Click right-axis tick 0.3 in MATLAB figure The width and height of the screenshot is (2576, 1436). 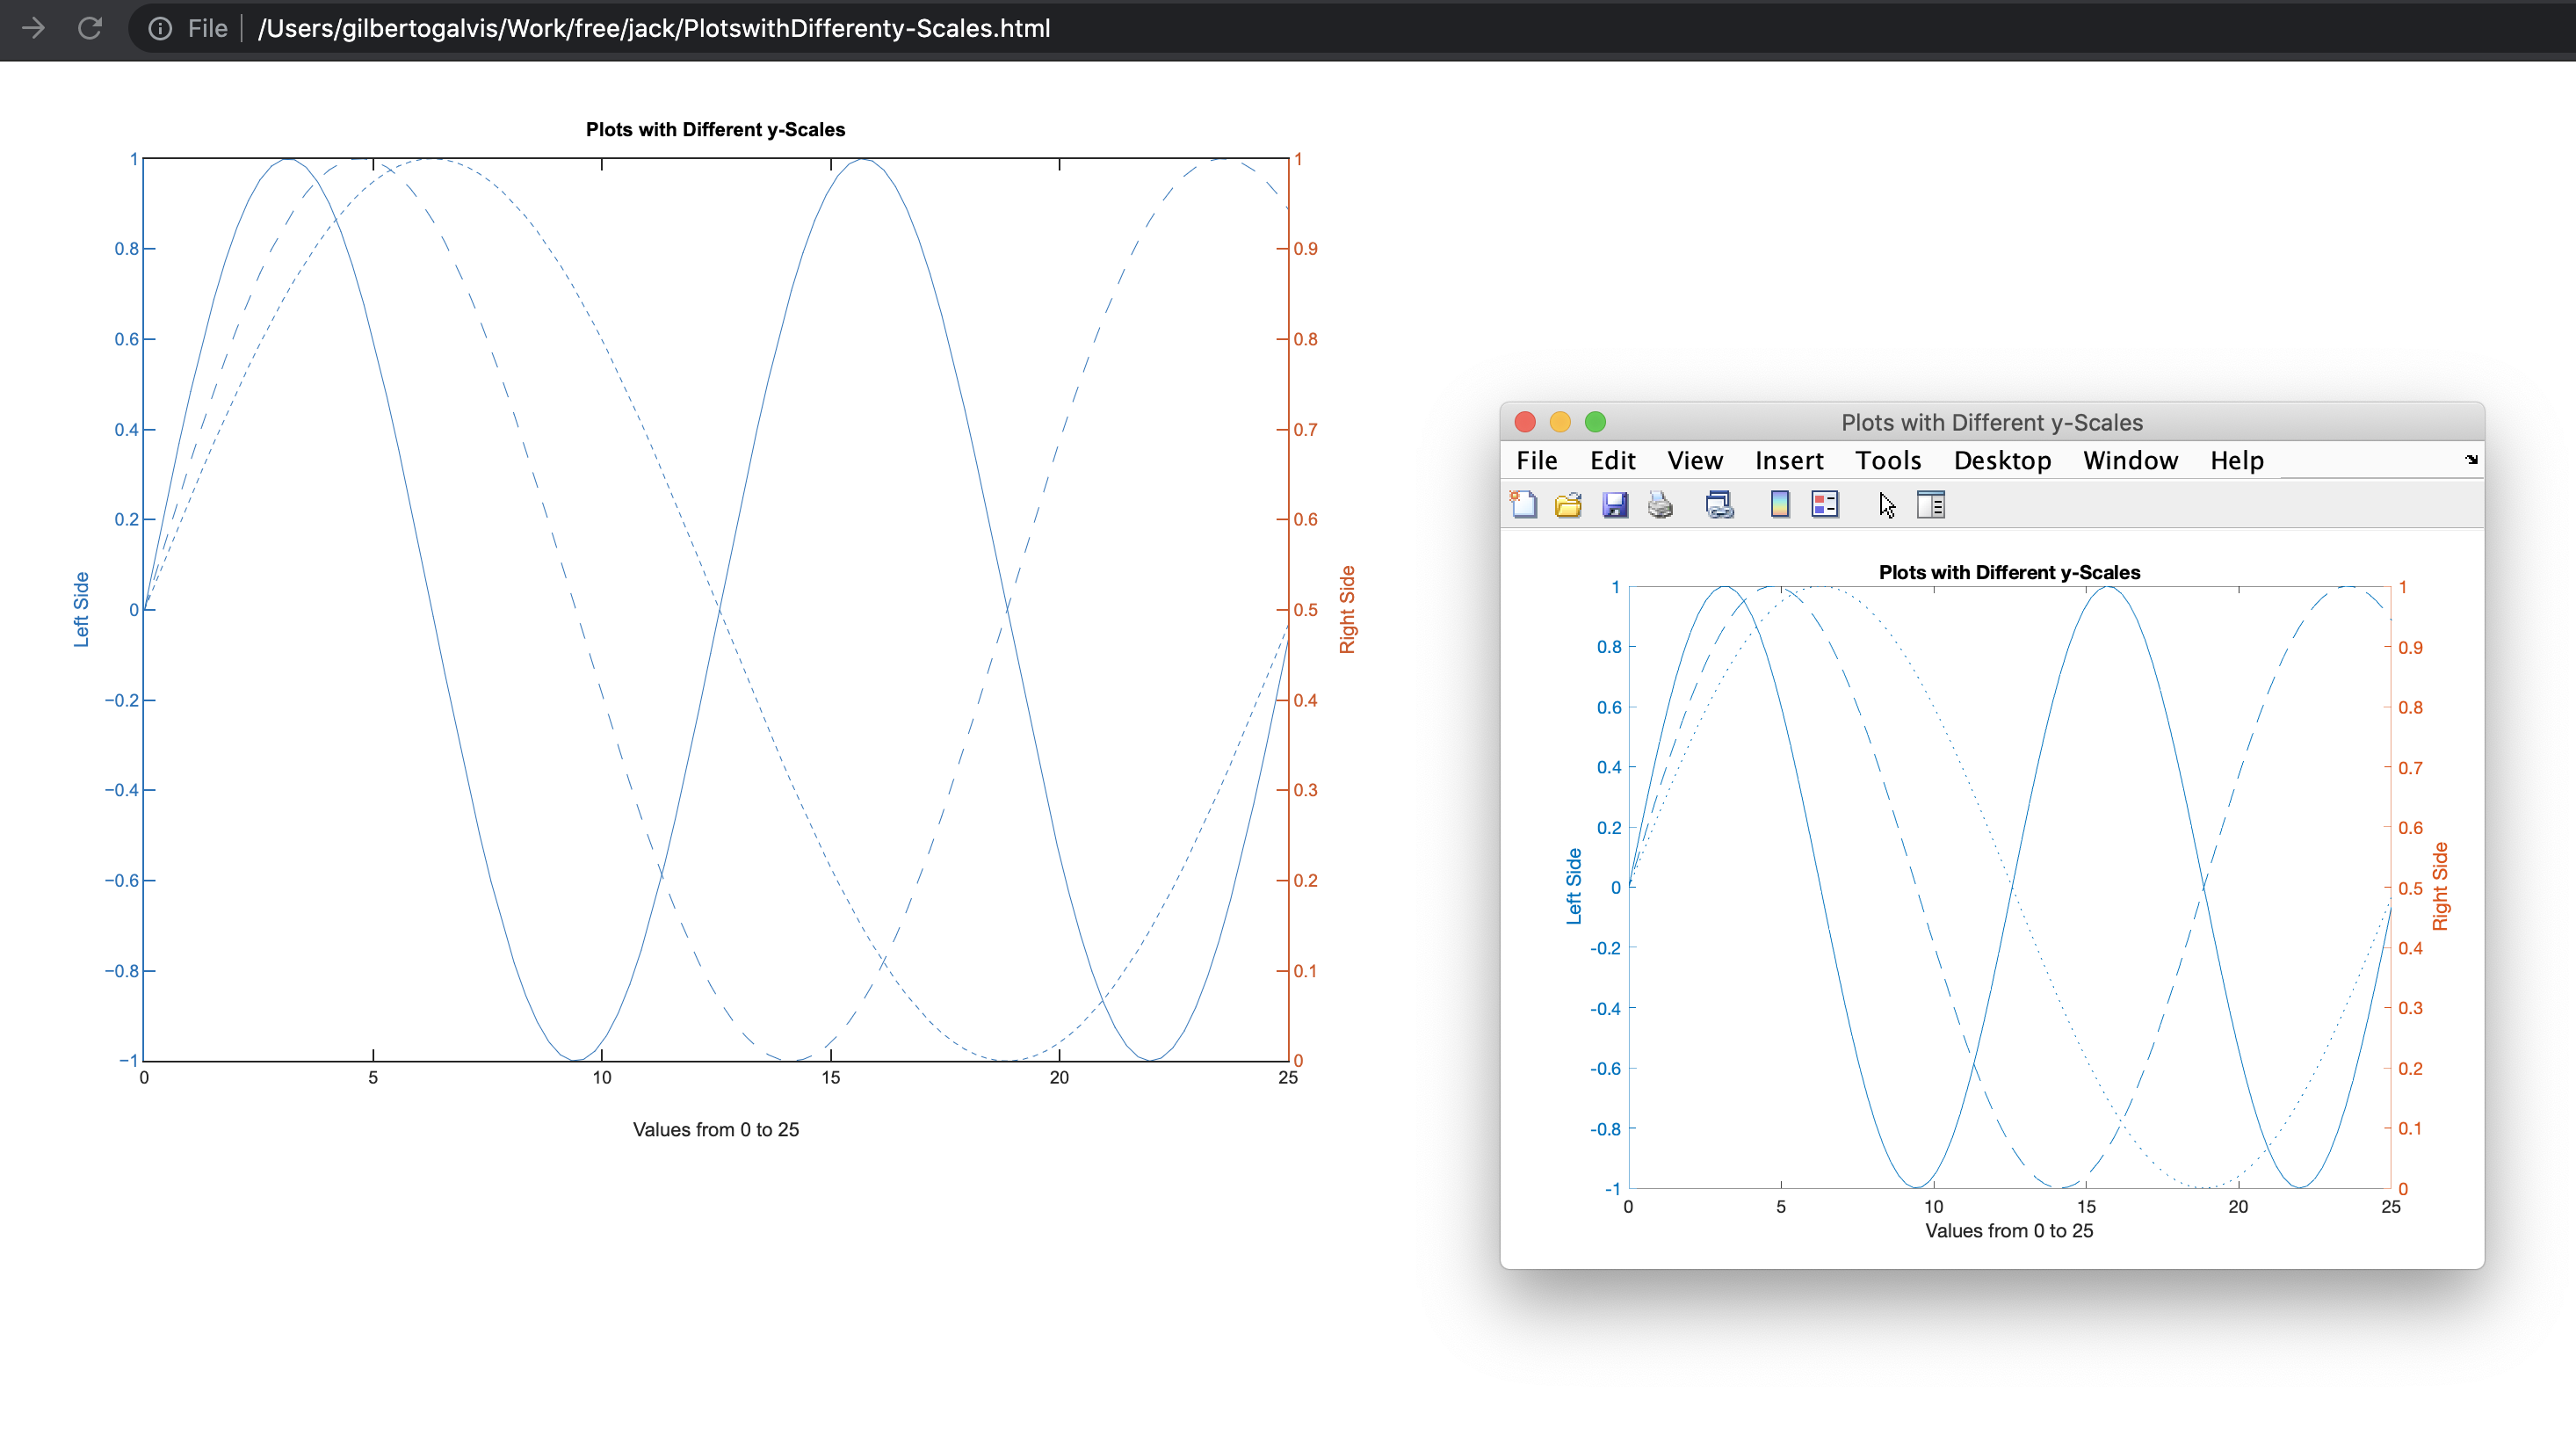2410,1008
